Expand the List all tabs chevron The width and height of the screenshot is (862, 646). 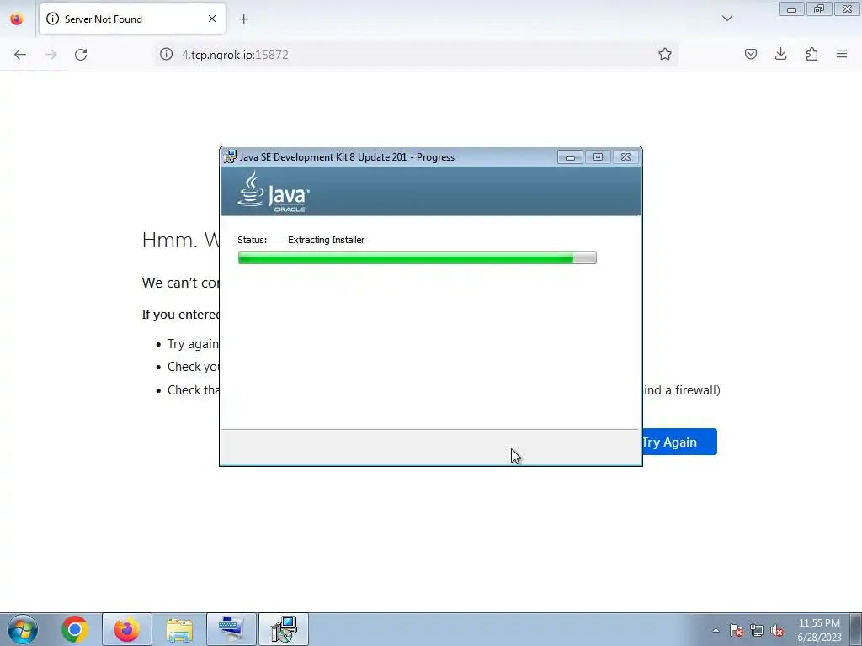(726, 19)
